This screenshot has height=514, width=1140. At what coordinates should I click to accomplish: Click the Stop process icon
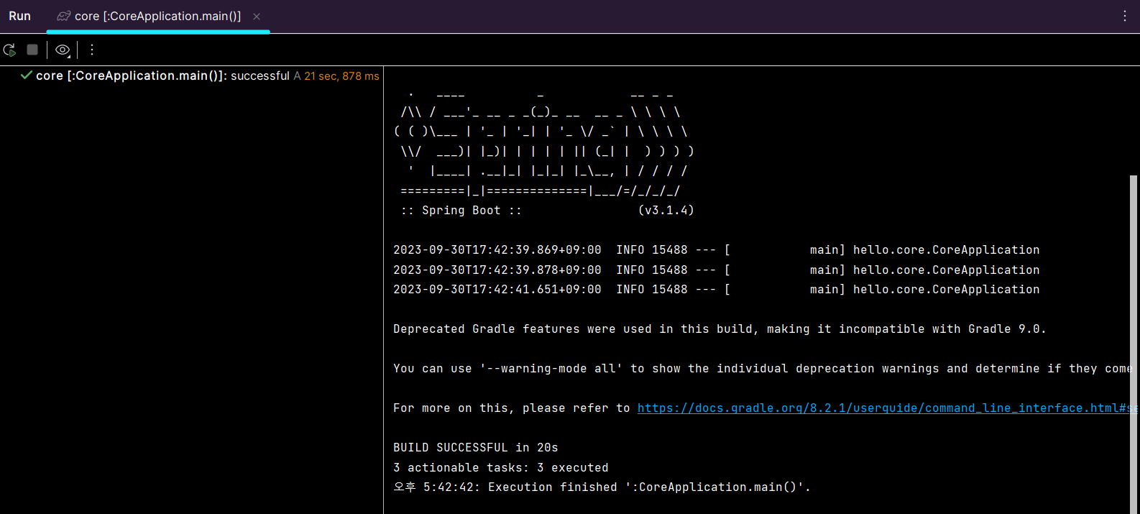pos(32,50)
